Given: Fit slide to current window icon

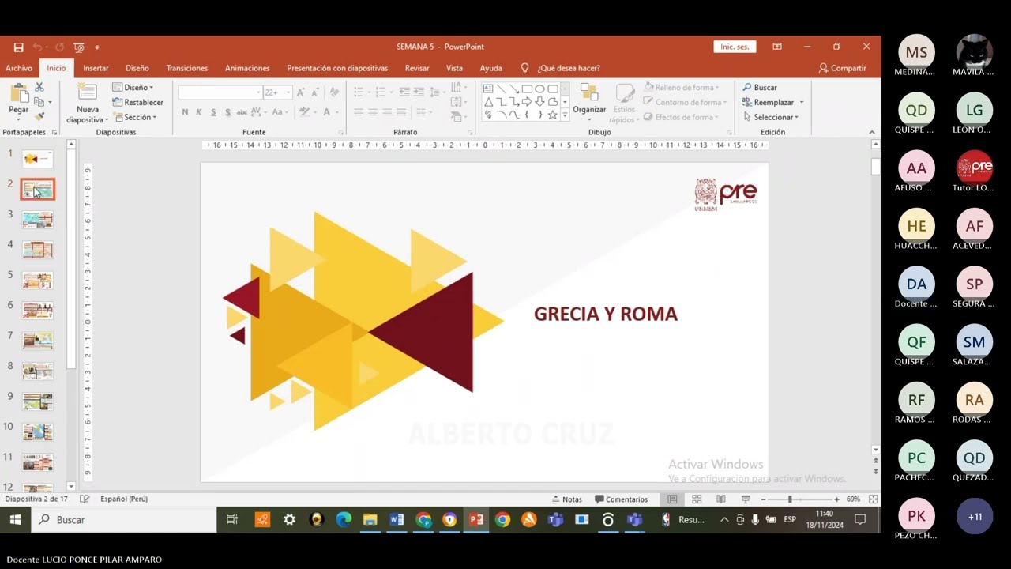Looking at the screenshot, I should 873,499.
